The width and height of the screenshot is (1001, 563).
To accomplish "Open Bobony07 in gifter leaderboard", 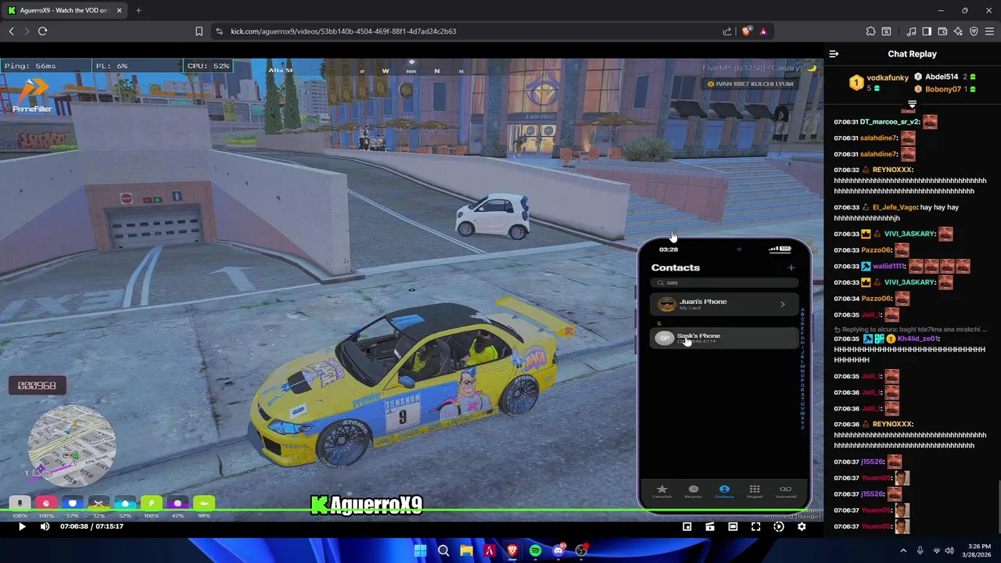I will tap(943, 89).
